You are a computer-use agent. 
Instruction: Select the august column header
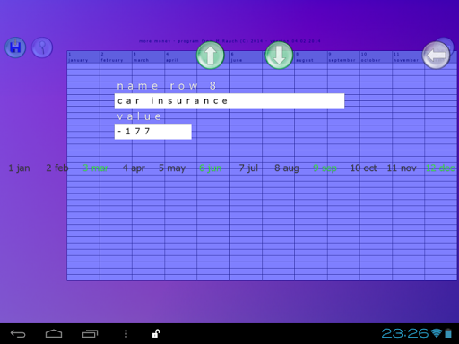[311, 57]
